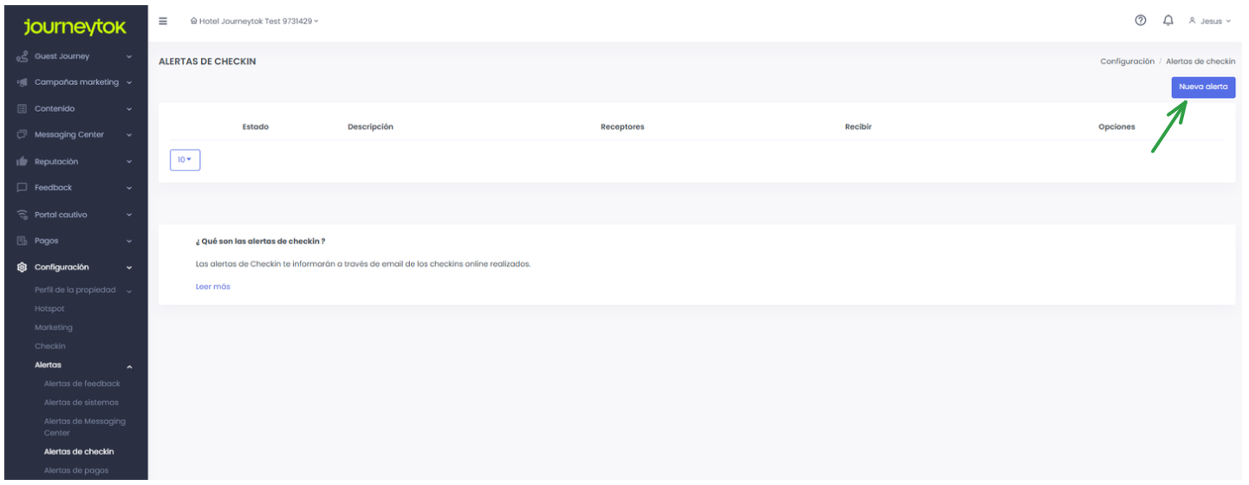Viewport: 1249px width, 485px height.
Task: Click the Configuración gear icon
Action: pyautogui.click(x=23, y=268)
